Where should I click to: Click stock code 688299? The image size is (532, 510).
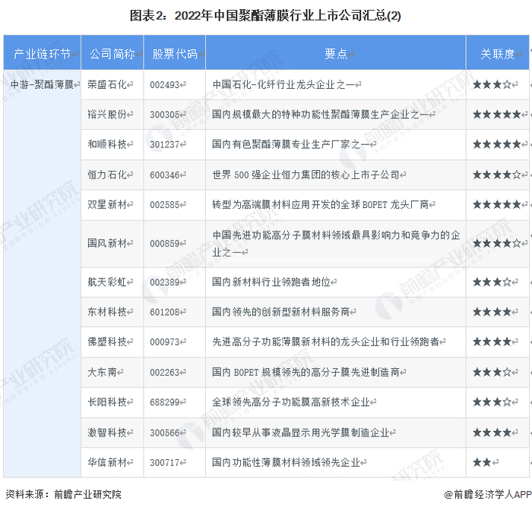click(165, 402)
